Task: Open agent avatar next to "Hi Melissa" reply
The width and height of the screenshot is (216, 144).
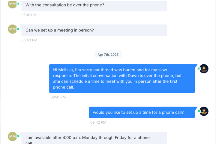Action: [204, 69]
